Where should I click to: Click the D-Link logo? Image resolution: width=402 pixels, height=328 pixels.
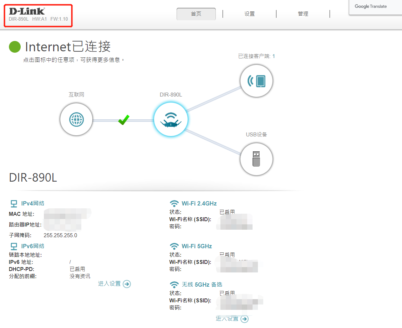pyautogui.click(x=27, y=11)
